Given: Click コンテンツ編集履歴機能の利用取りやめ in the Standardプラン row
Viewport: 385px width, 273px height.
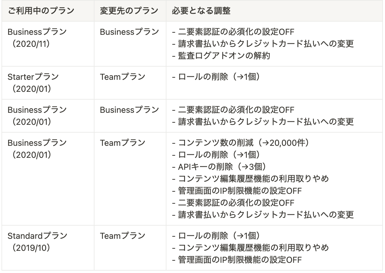Looking at the screenshot, I should click(x=250, y=248).
